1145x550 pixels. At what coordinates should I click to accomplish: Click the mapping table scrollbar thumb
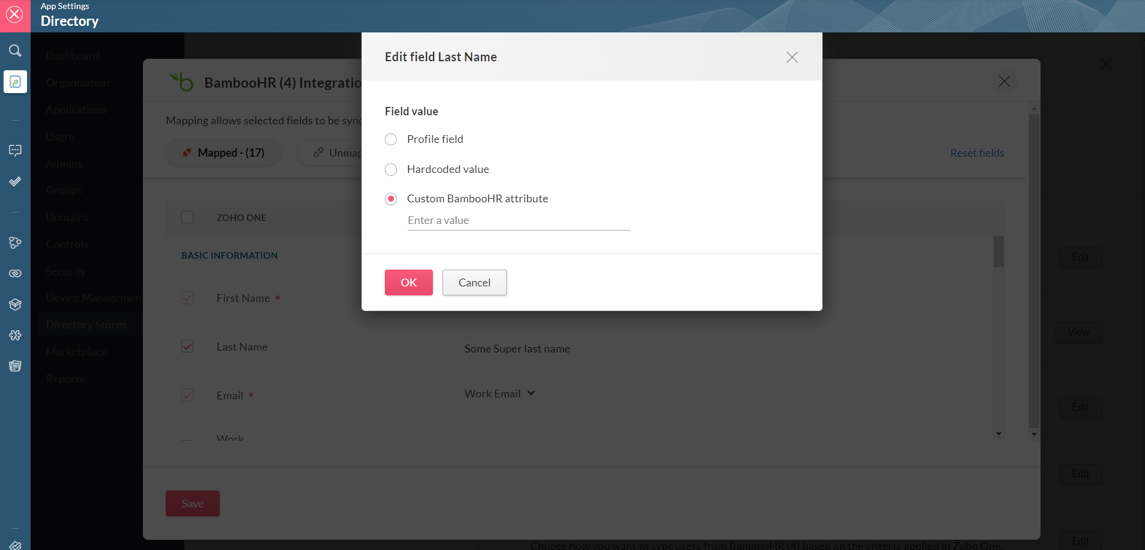pyautogui.click(x=998, y=251)
